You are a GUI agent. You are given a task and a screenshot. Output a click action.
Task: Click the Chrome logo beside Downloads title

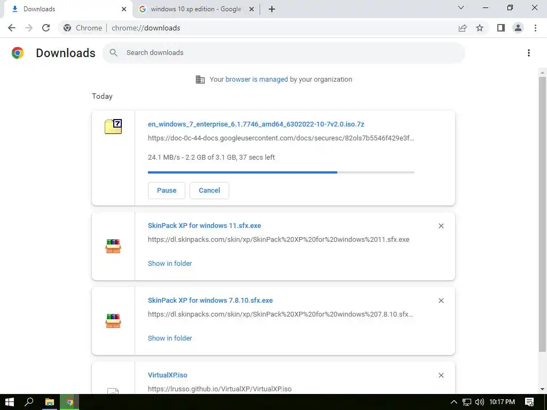tap(18, 53)
